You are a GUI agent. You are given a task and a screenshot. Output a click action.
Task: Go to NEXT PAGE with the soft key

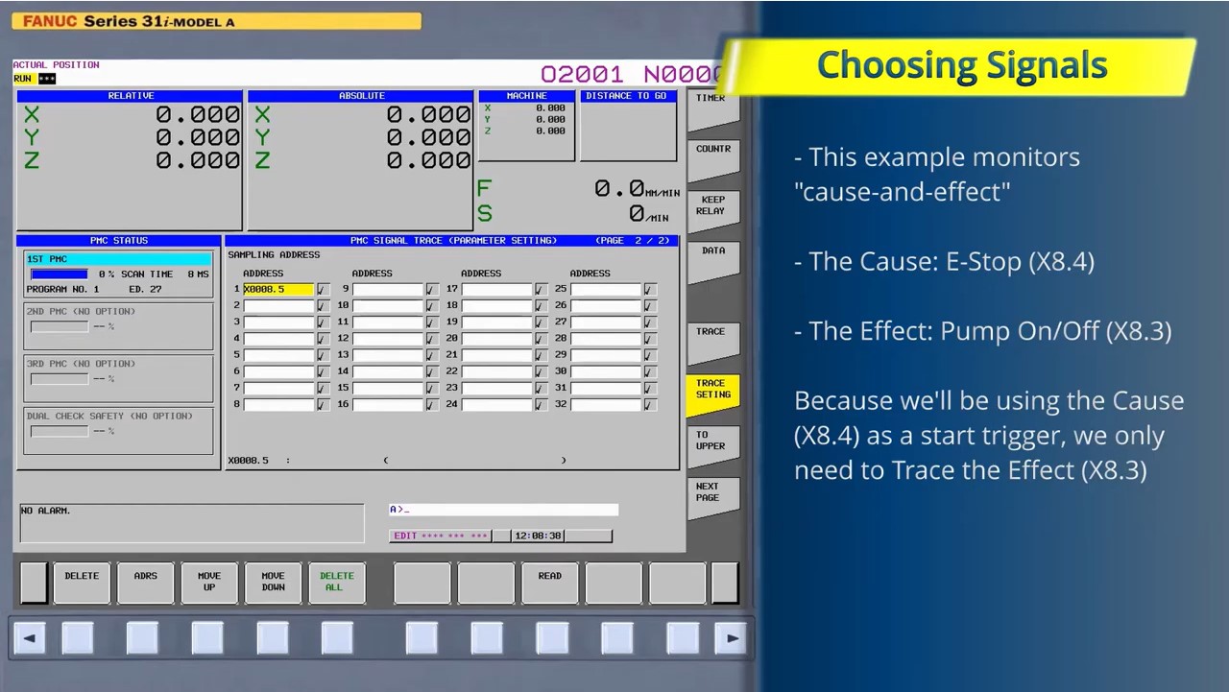pyautogui.click(x=711, y=491)
